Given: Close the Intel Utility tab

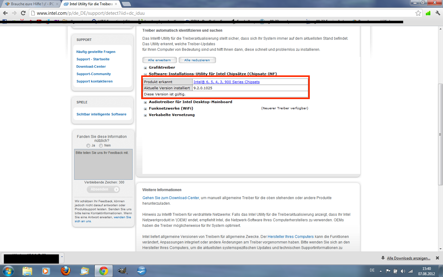Looking at the screenshot, I should click(116, 4).
